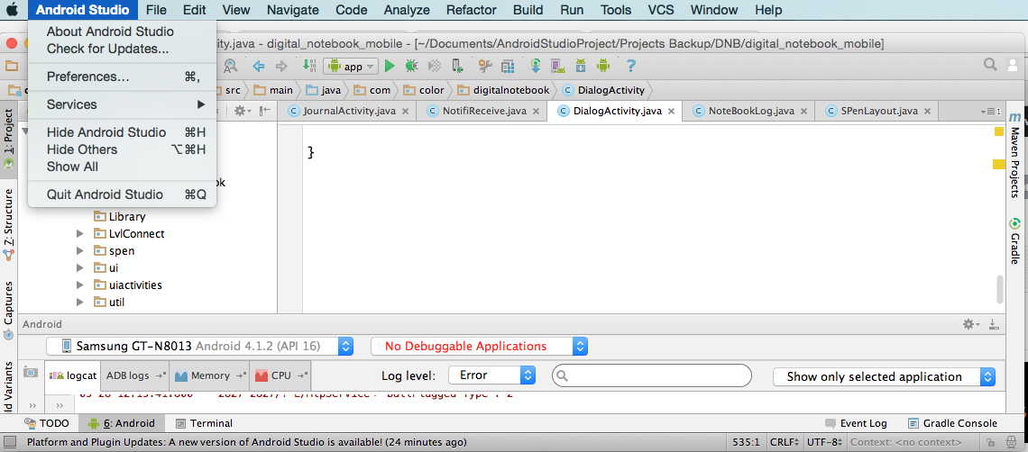Switch to CPU monitor tab
The width and height of the screenshot is (1028, 452).
(280, 375)
